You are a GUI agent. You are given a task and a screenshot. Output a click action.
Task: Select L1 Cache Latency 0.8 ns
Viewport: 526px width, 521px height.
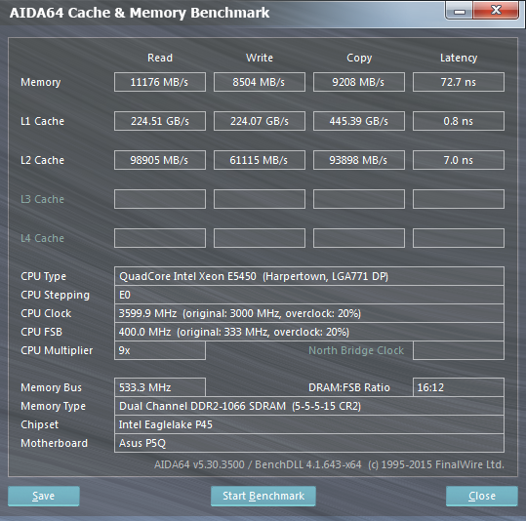point(459,121)
